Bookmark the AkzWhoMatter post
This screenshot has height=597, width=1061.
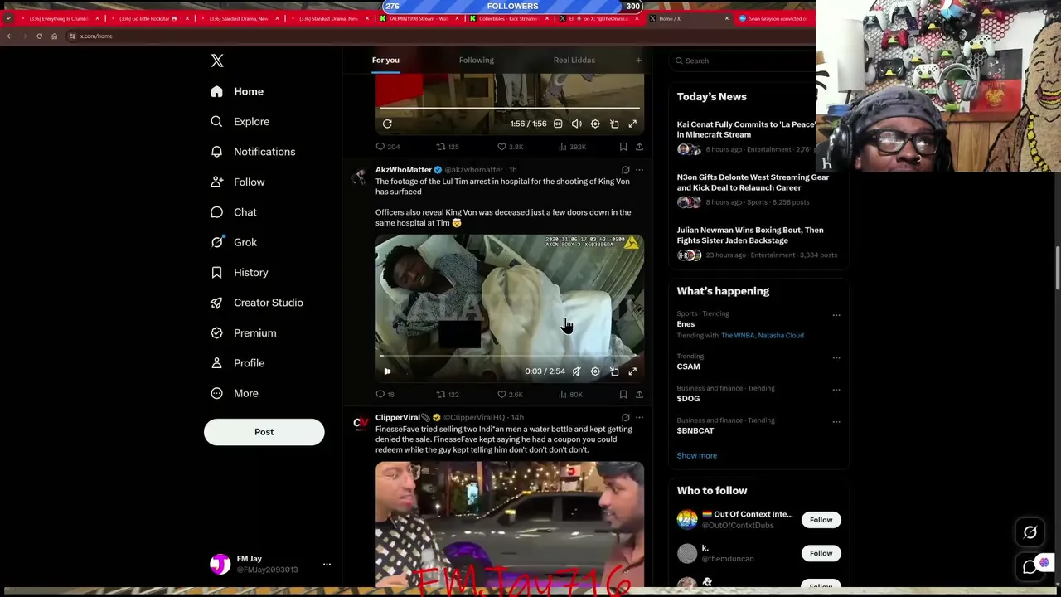(x=623, y=395)
